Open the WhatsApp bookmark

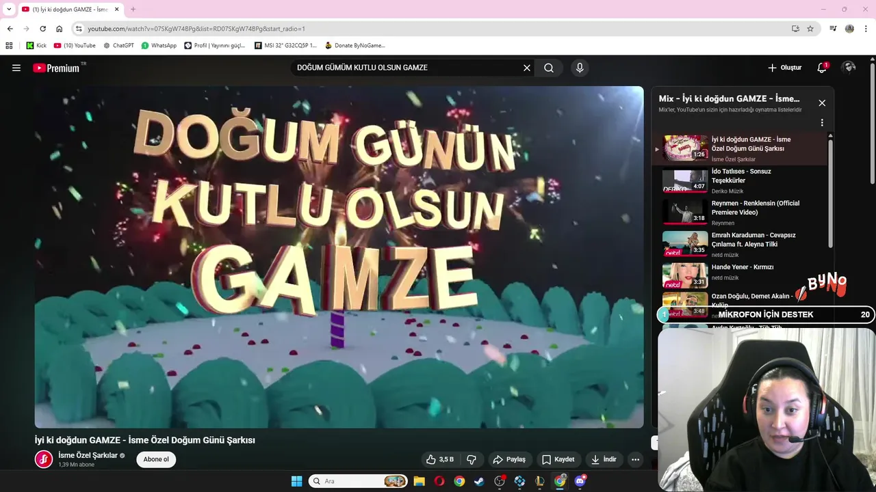(159, 46)
